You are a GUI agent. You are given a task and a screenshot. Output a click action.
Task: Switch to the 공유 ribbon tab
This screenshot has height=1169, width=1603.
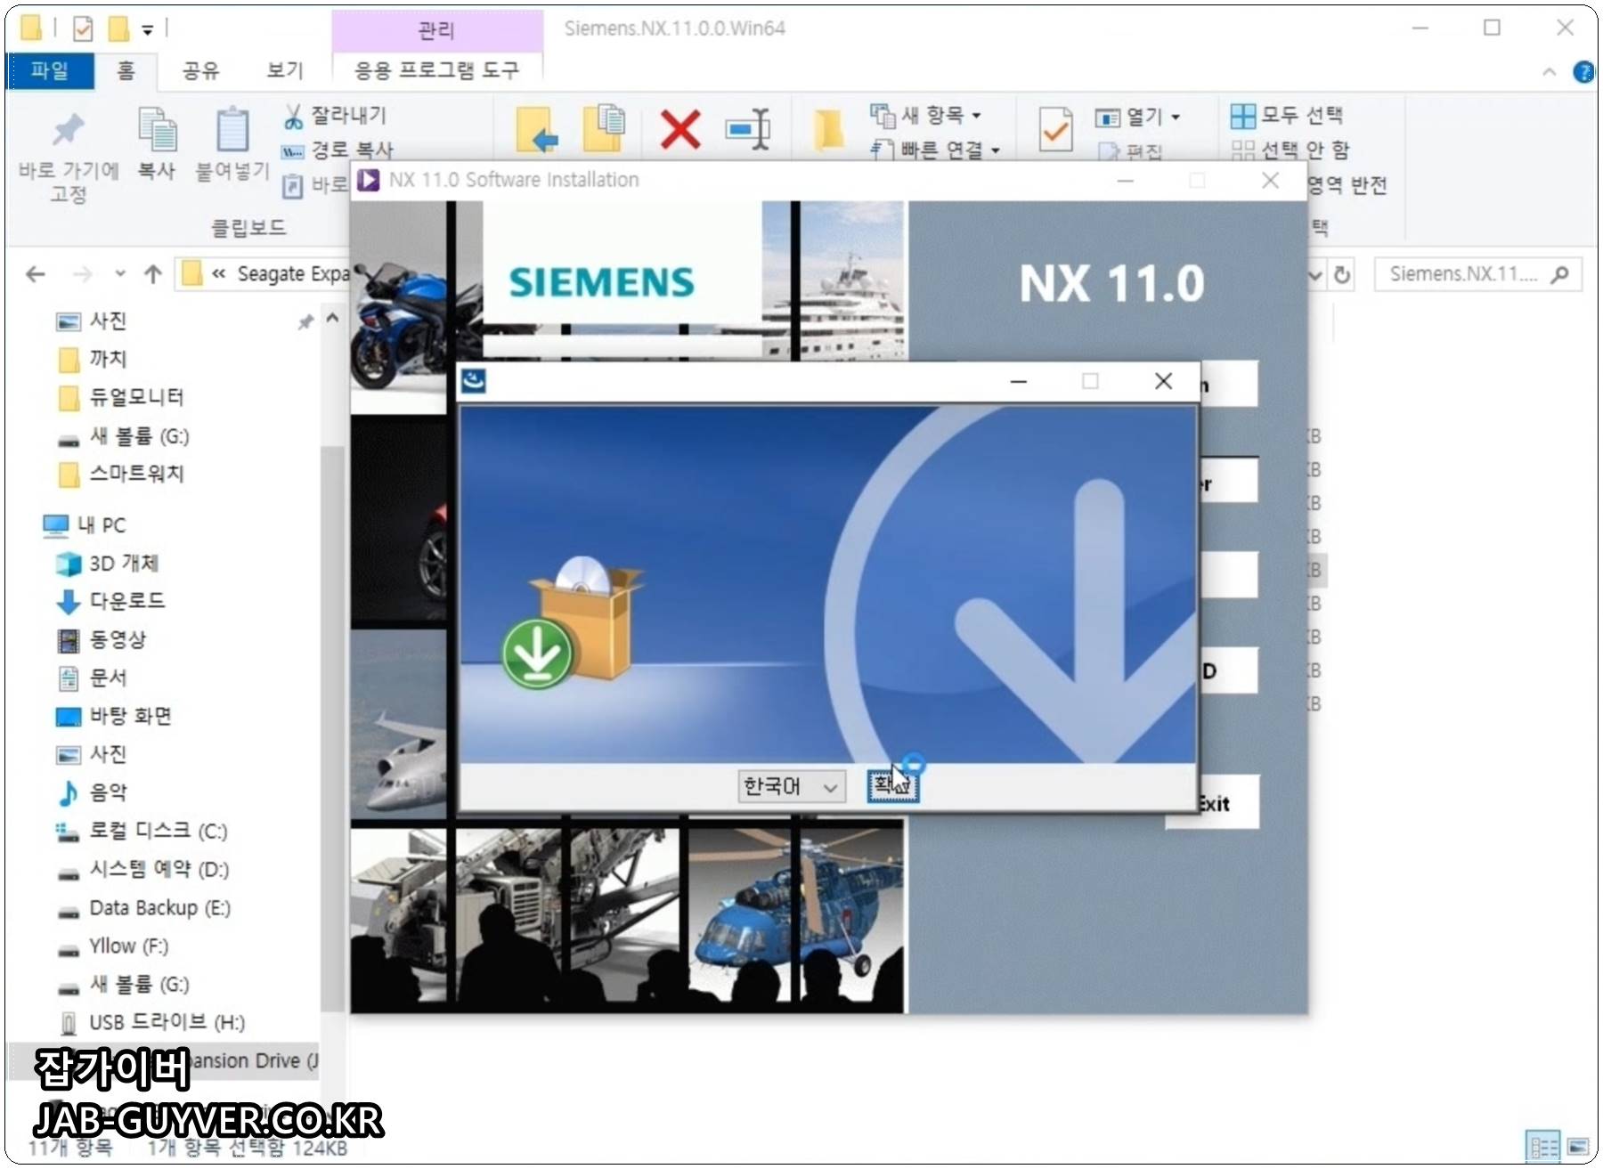coord(200,70)
